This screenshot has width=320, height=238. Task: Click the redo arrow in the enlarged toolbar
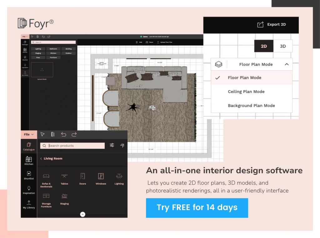[x=74, y=134]
